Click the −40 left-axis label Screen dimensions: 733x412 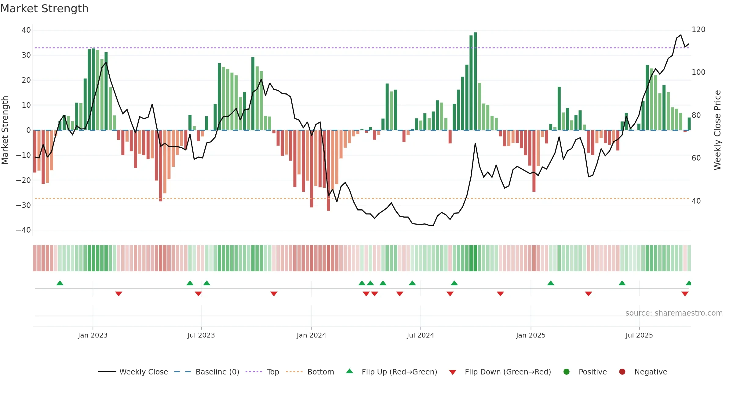tap(24, 230)
